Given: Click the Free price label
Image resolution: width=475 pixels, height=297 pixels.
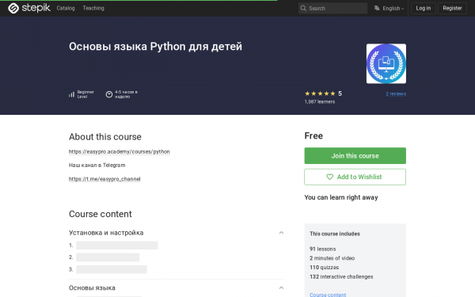Looking at the screenshot, I should (313, 135).
